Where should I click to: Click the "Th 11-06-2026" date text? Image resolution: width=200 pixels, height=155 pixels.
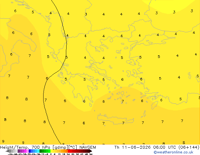(x=132, y=147)
